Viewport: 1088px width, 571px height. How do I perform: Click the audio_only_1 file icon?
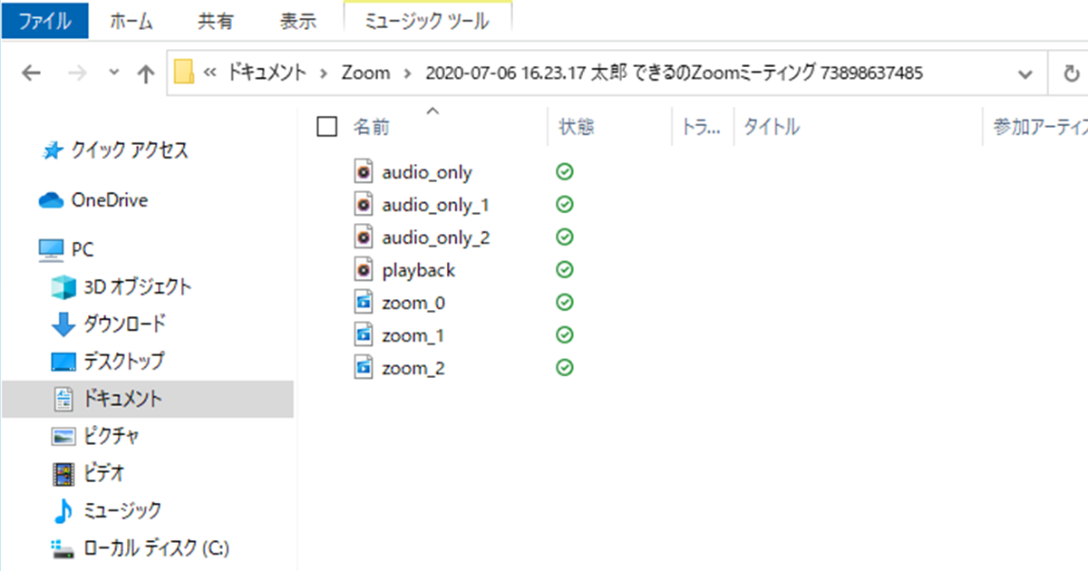pos(364,205)
